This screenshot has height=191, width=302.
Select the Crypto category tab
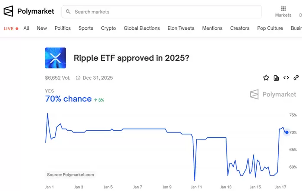pyautogui.click(x=108, y=28)
